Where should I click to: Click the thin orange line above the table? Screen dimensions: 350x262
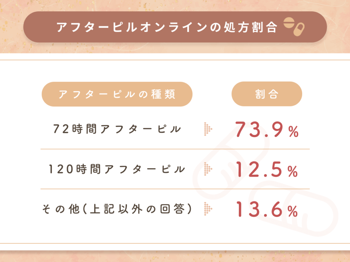click(175, 60)
